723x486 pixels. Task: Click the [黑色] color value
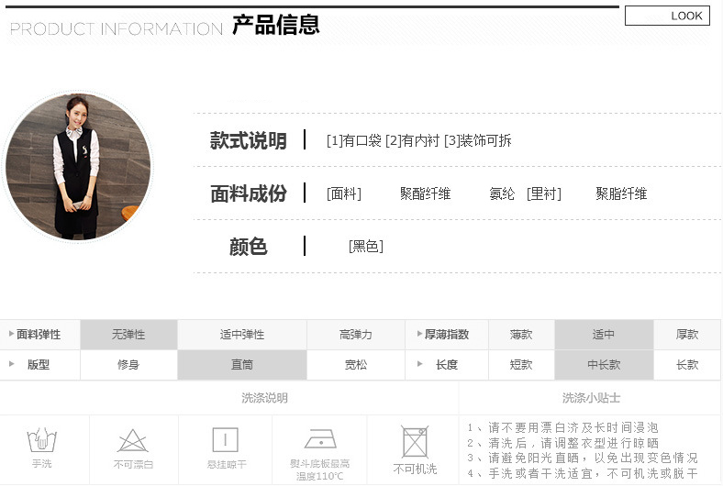point(366,247)
